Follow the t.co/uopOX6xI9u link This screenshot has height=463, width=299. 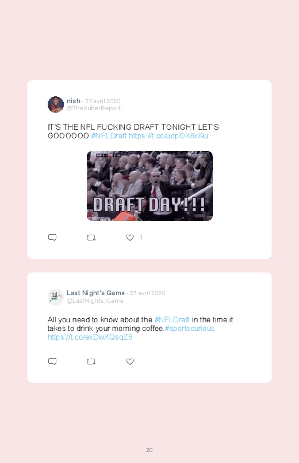click(x=168, y=136)
